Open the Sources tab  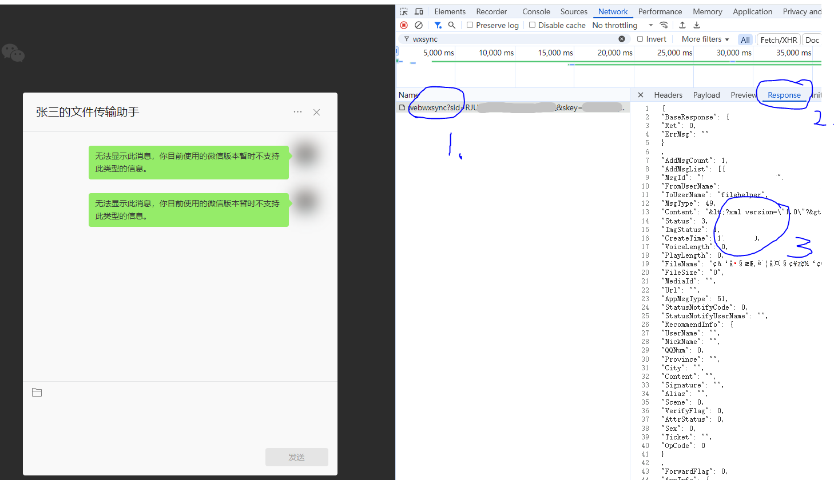[574, 11]
